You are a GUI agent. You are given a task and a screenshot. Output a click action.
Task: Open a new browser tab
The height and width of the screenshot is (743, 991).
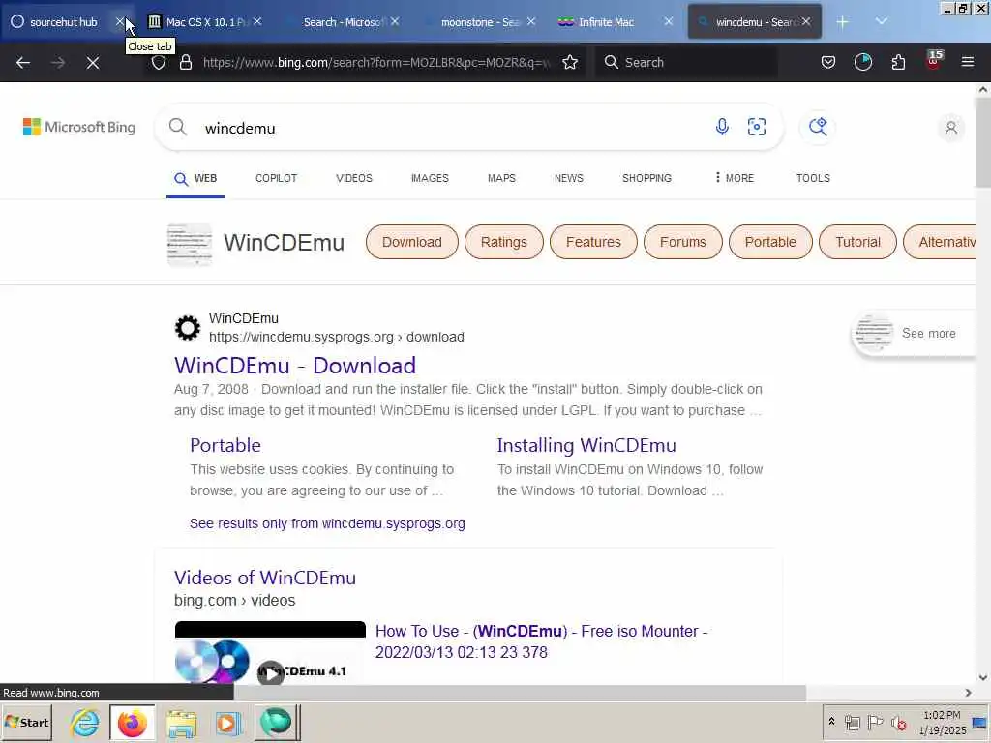842,22
